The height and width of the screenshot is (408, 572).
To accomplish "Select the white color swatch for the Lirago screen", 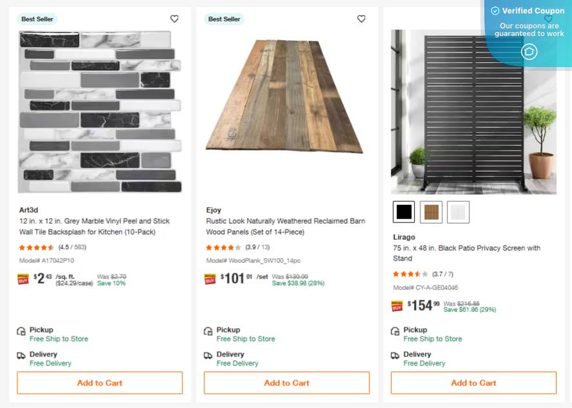I will point(458,211).
